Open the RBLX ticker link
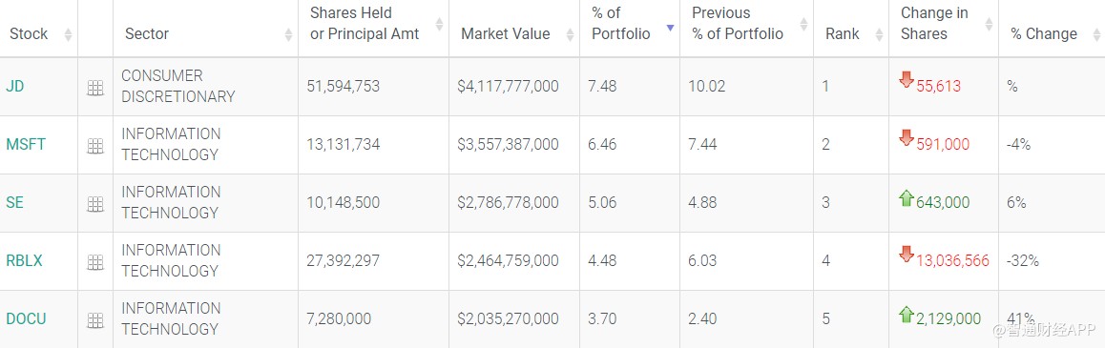Image resolution: width=1105 pixels, height=348 pixels. (x=24, y=260)
